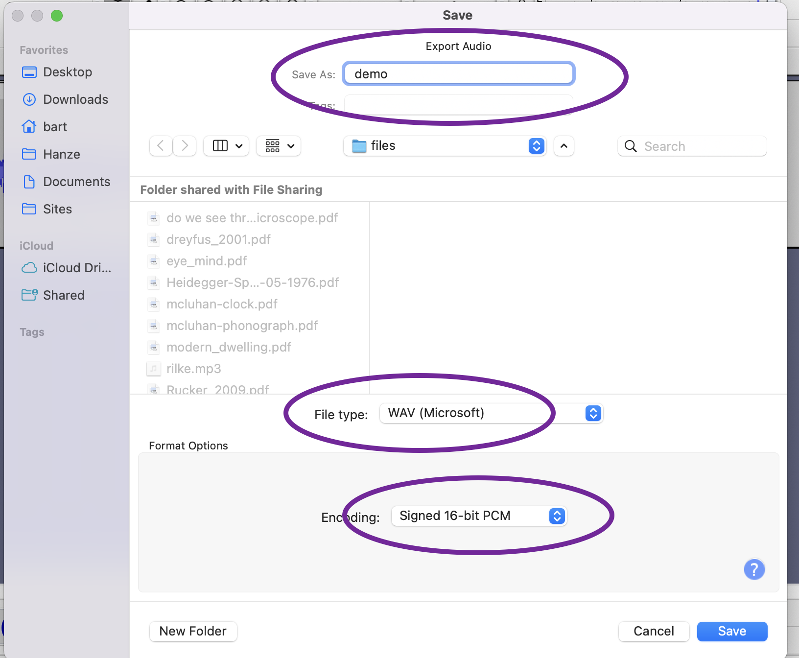The height and width of the screenshot is (658, 799).
Task: Click the Save As filename field
Action: 458,74
